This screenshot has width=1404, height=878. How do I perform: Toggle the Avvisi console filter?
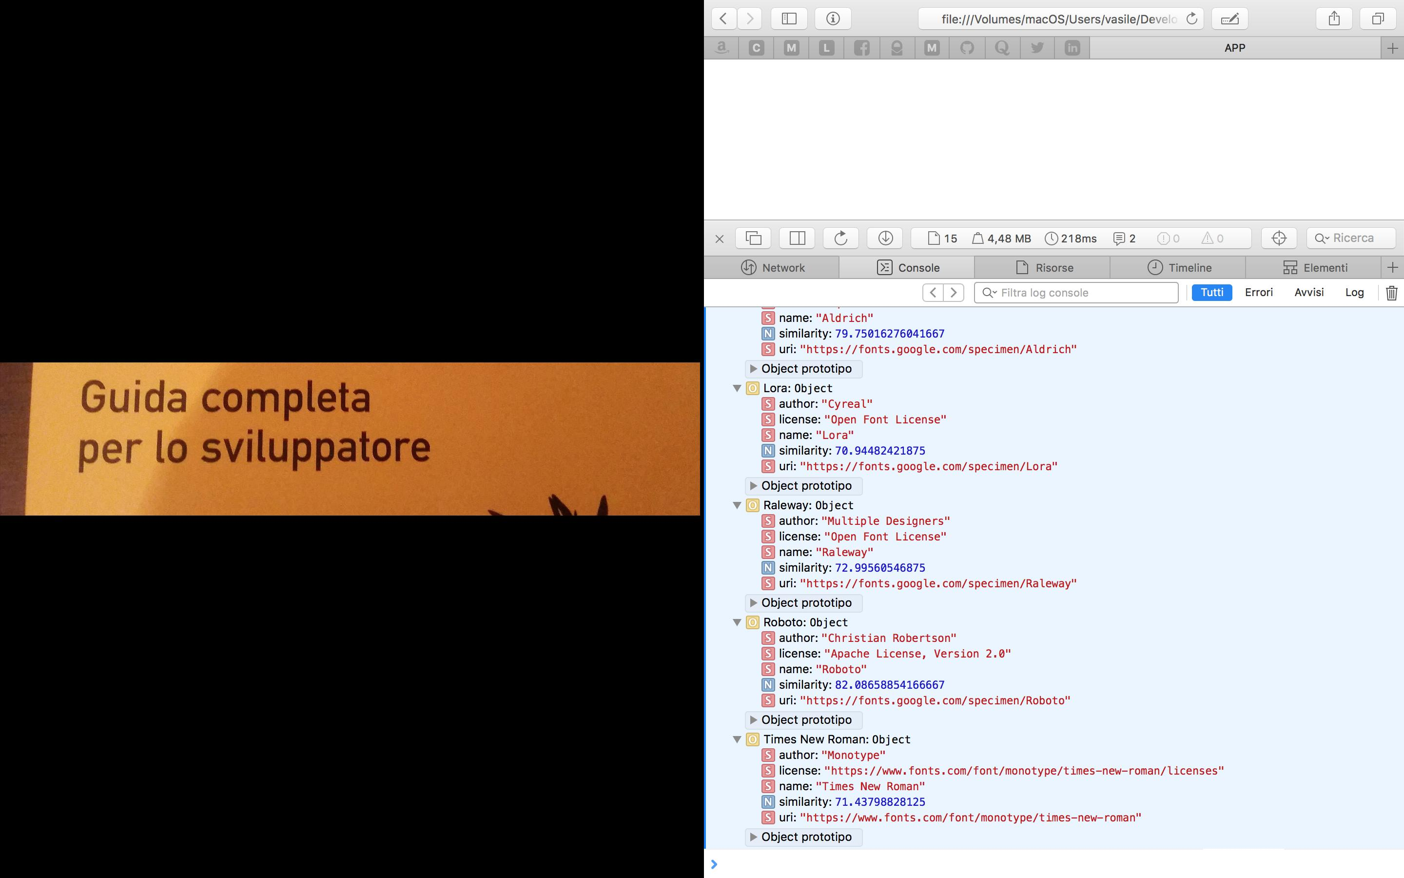click(x=1309, y=292)
